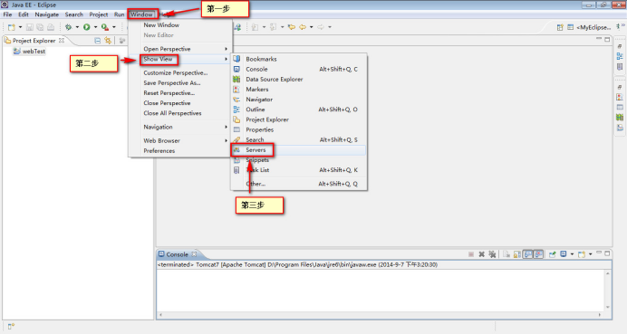Go to Last Edit Location icon
This screenshot has width=627, height=334.
[x=292, y=27]
